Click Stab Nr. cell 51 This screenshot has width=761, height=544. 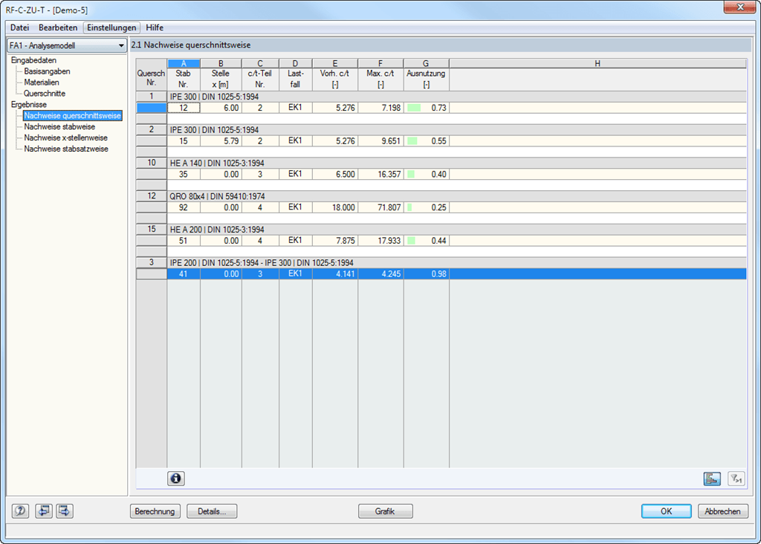pos(184,241)
